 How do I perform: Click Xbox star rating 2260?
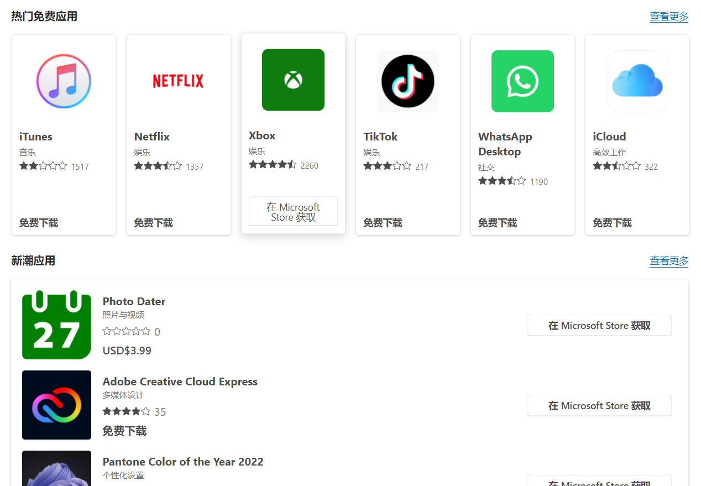click(284, 165)
